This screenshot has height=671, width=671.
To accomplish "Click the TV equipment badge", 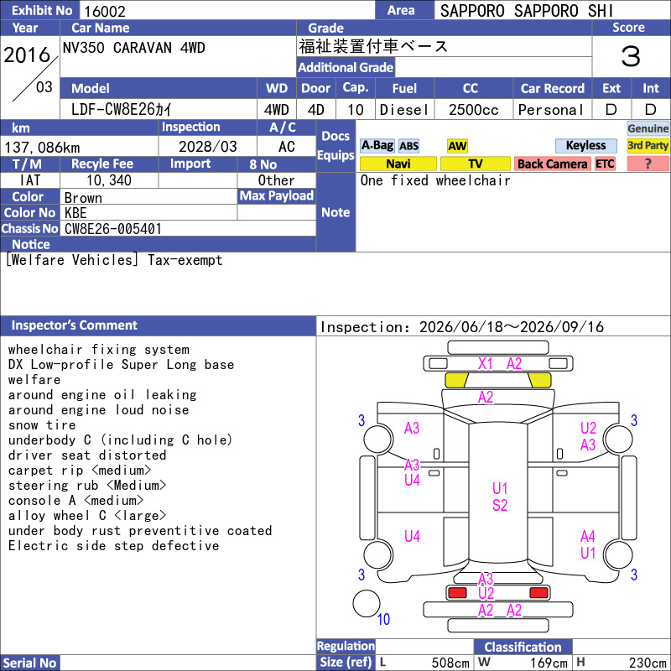I will [x=475, y=164].
